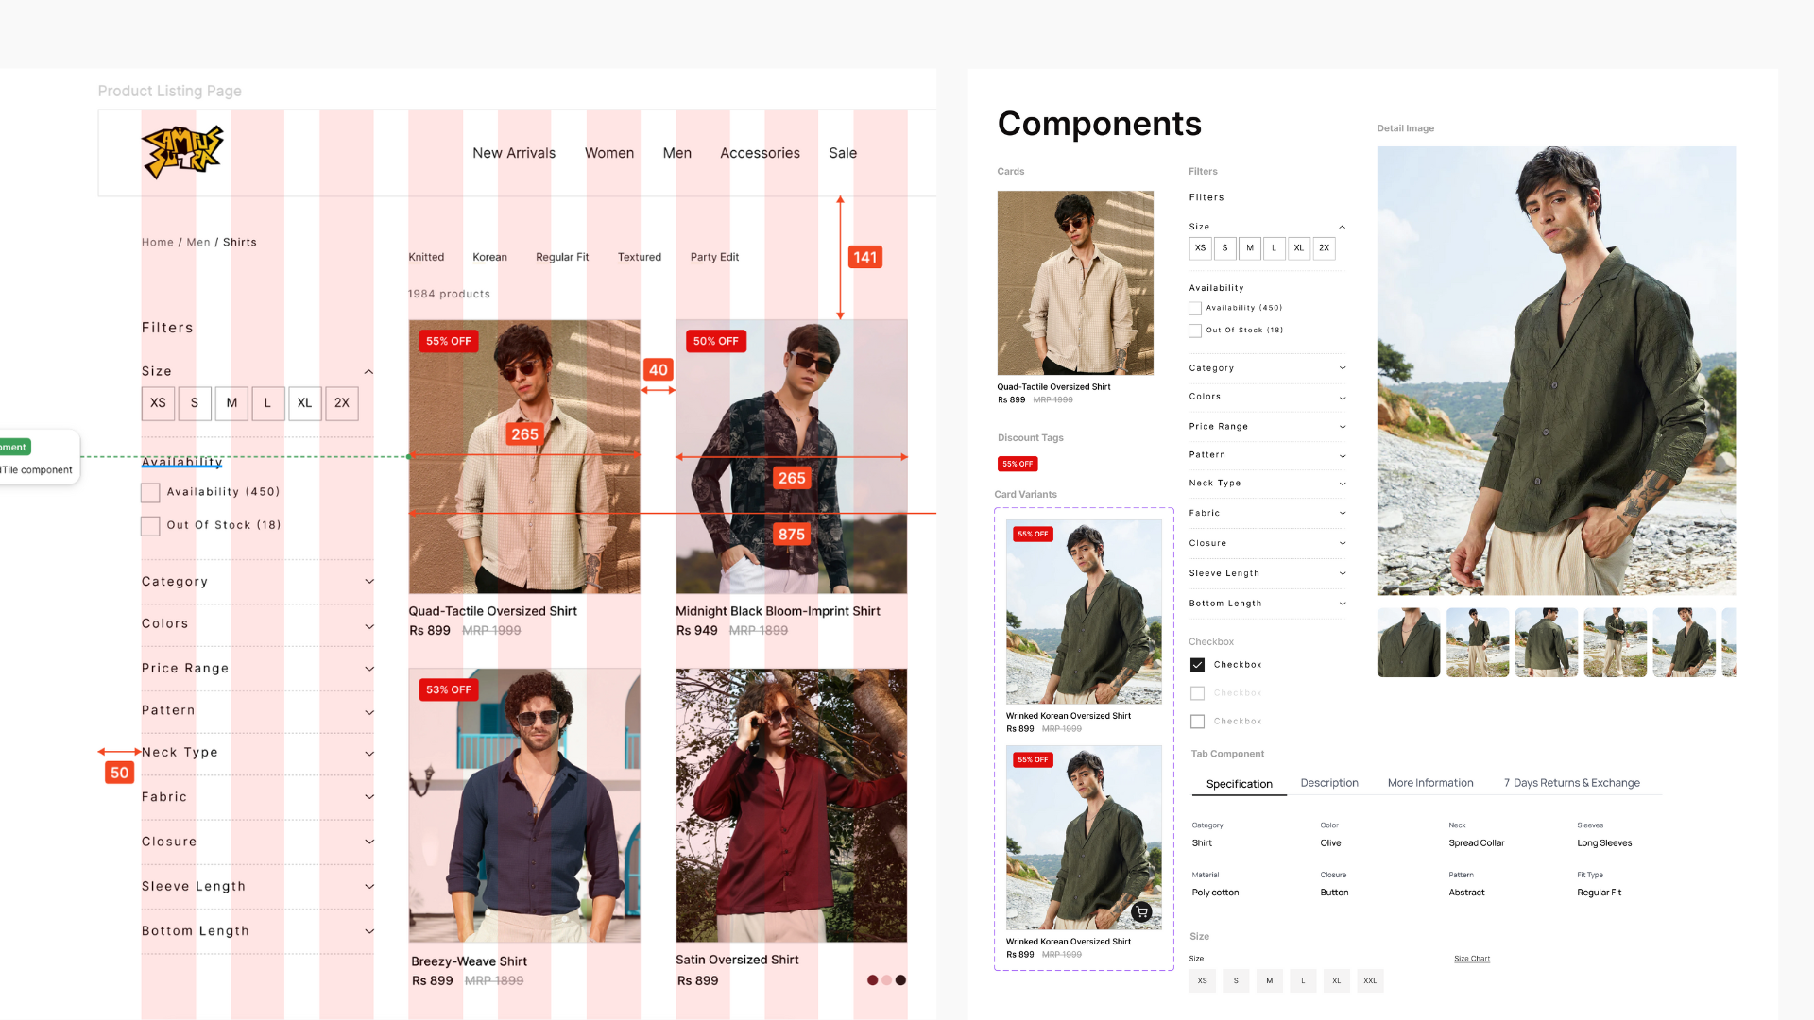Image resolution: width=1814 pixels, height=1020 pixels.
Task: Switch to the Description tab
Action: (x=1328, y=783)
